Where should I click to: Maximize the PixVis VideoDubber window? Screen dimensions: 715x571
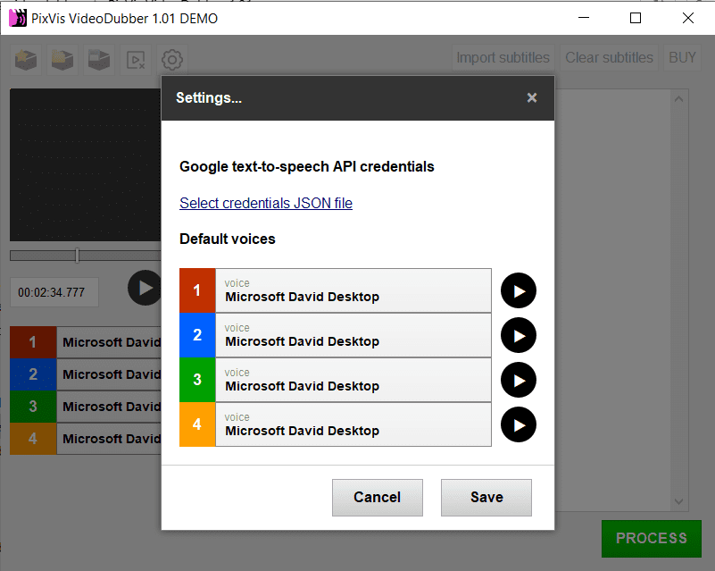pos(636,18)
